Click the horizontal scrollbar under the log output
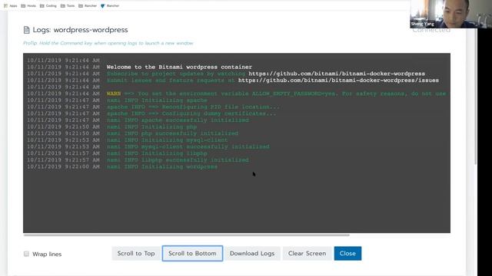Screen dimensions: 492x276 186,235
